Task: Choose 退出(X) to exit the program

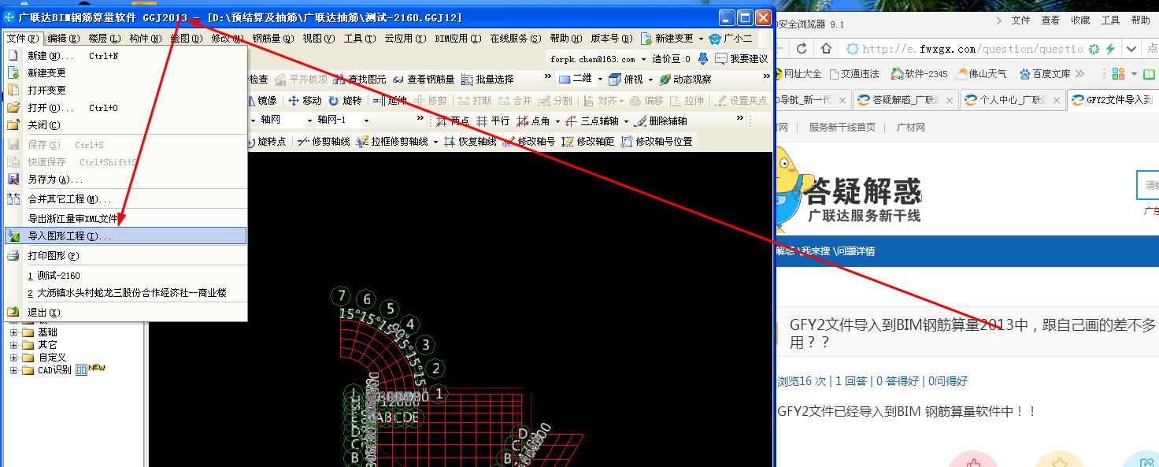Action: (126, 312)
